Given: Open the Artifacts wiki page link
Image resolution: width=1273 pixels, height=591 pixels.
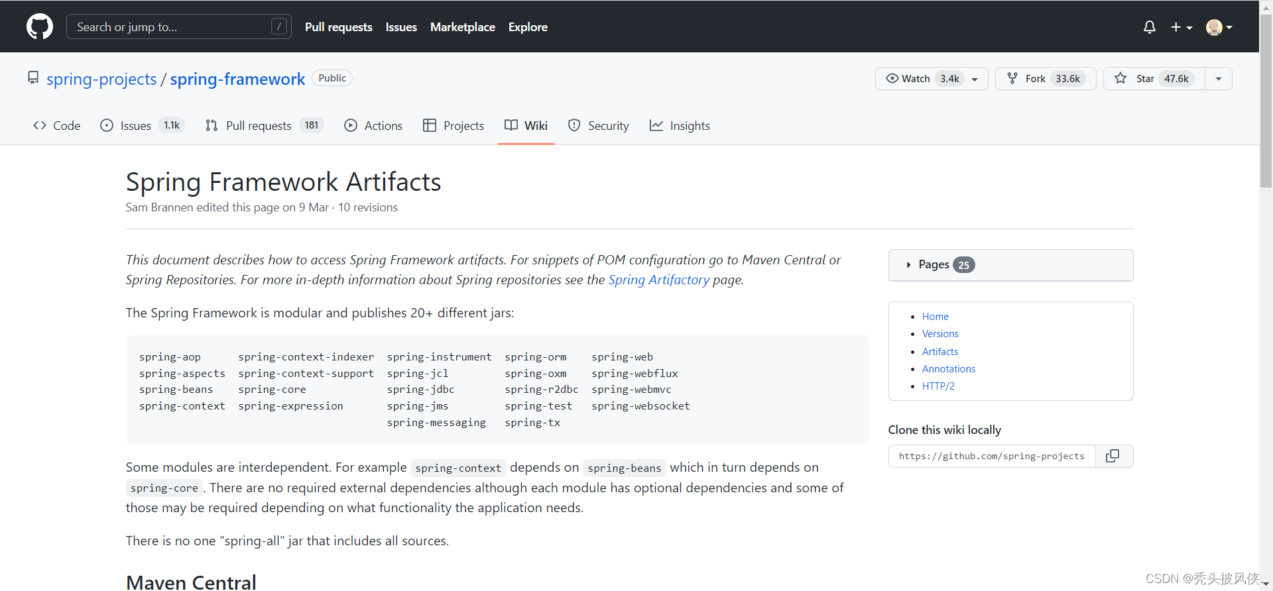Looking at the screenshot, I should point(940,352).
